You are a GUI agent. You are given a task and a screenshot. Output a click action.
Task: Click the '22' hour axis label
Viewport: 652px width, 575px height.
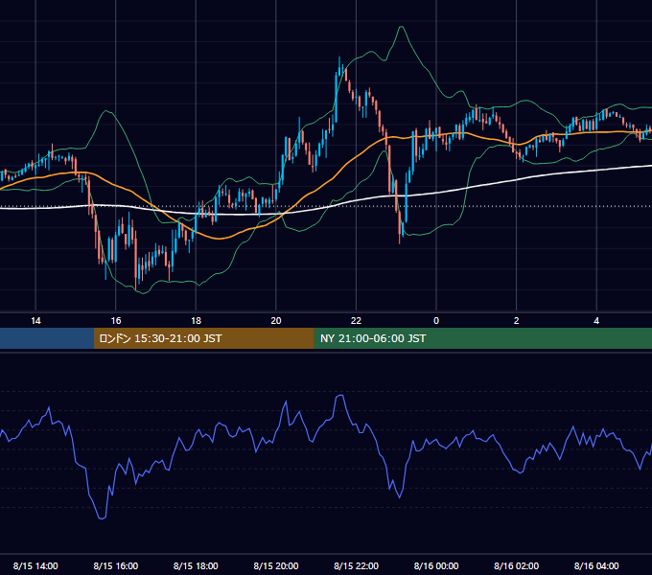356,321
